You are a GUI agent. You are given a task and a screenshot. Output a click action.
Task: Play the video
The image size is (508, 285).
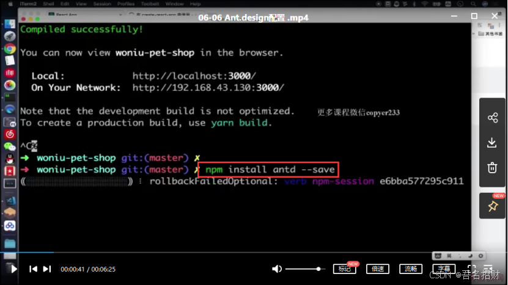tap(13, 269)
